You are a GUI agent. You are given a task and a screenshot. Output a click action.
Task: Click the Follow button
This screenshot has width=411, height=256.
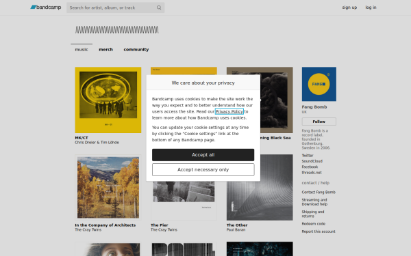319,122
